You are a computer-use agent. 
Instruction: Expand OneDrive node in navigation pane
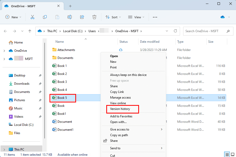tap(4, 51)
